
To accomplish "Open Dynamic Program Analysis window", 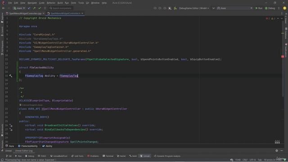I will click(167, 156).
